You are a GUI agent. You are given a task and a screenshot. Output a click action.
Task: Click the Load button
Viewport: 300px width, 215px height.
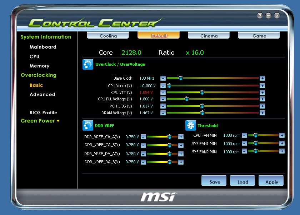point(242,181)
